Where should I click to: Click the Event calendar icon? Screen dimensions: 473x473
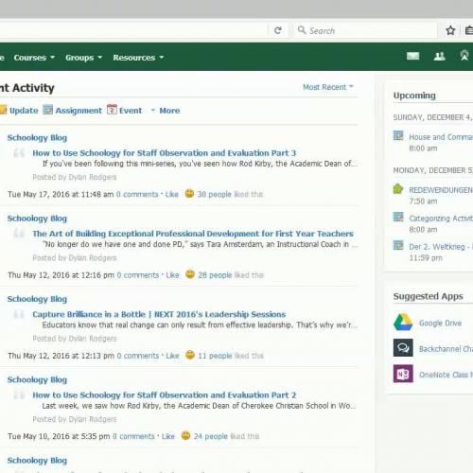[x=112, y=110]
